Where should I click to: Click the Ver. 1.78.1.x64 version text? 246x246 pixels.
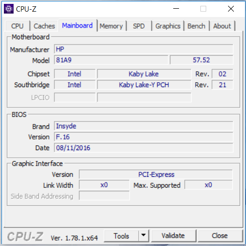click(74, 238)
